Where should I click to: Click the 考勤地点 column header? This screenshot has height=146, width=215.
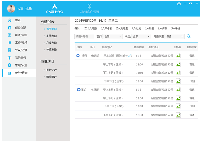[x=153, y=47]
